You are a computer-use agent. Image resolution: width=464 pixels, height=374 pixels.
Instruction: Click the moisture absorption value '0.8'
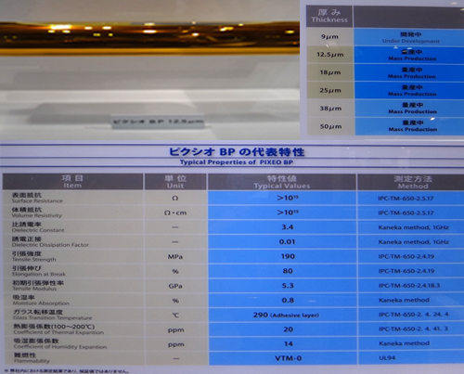[288, 300]
